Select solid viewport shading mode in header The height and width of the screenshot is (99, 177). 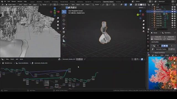click(141, 5)
